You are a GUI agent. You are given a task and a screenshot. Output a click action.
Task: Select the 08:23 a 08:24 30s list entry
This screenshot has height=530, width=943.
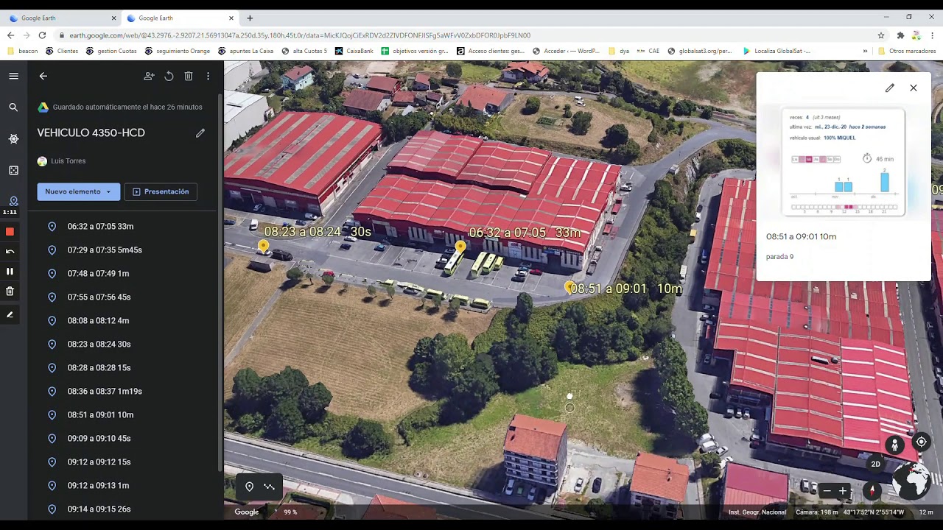pos(124,344)
